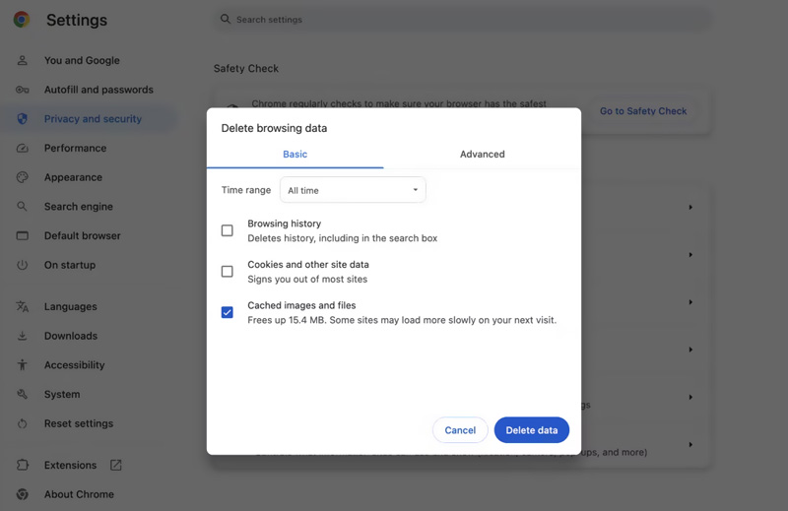The height and width of the screenshot is (511, 788).
Task: Open Autofill and passwords section
Action: click(x=98, y=90)
